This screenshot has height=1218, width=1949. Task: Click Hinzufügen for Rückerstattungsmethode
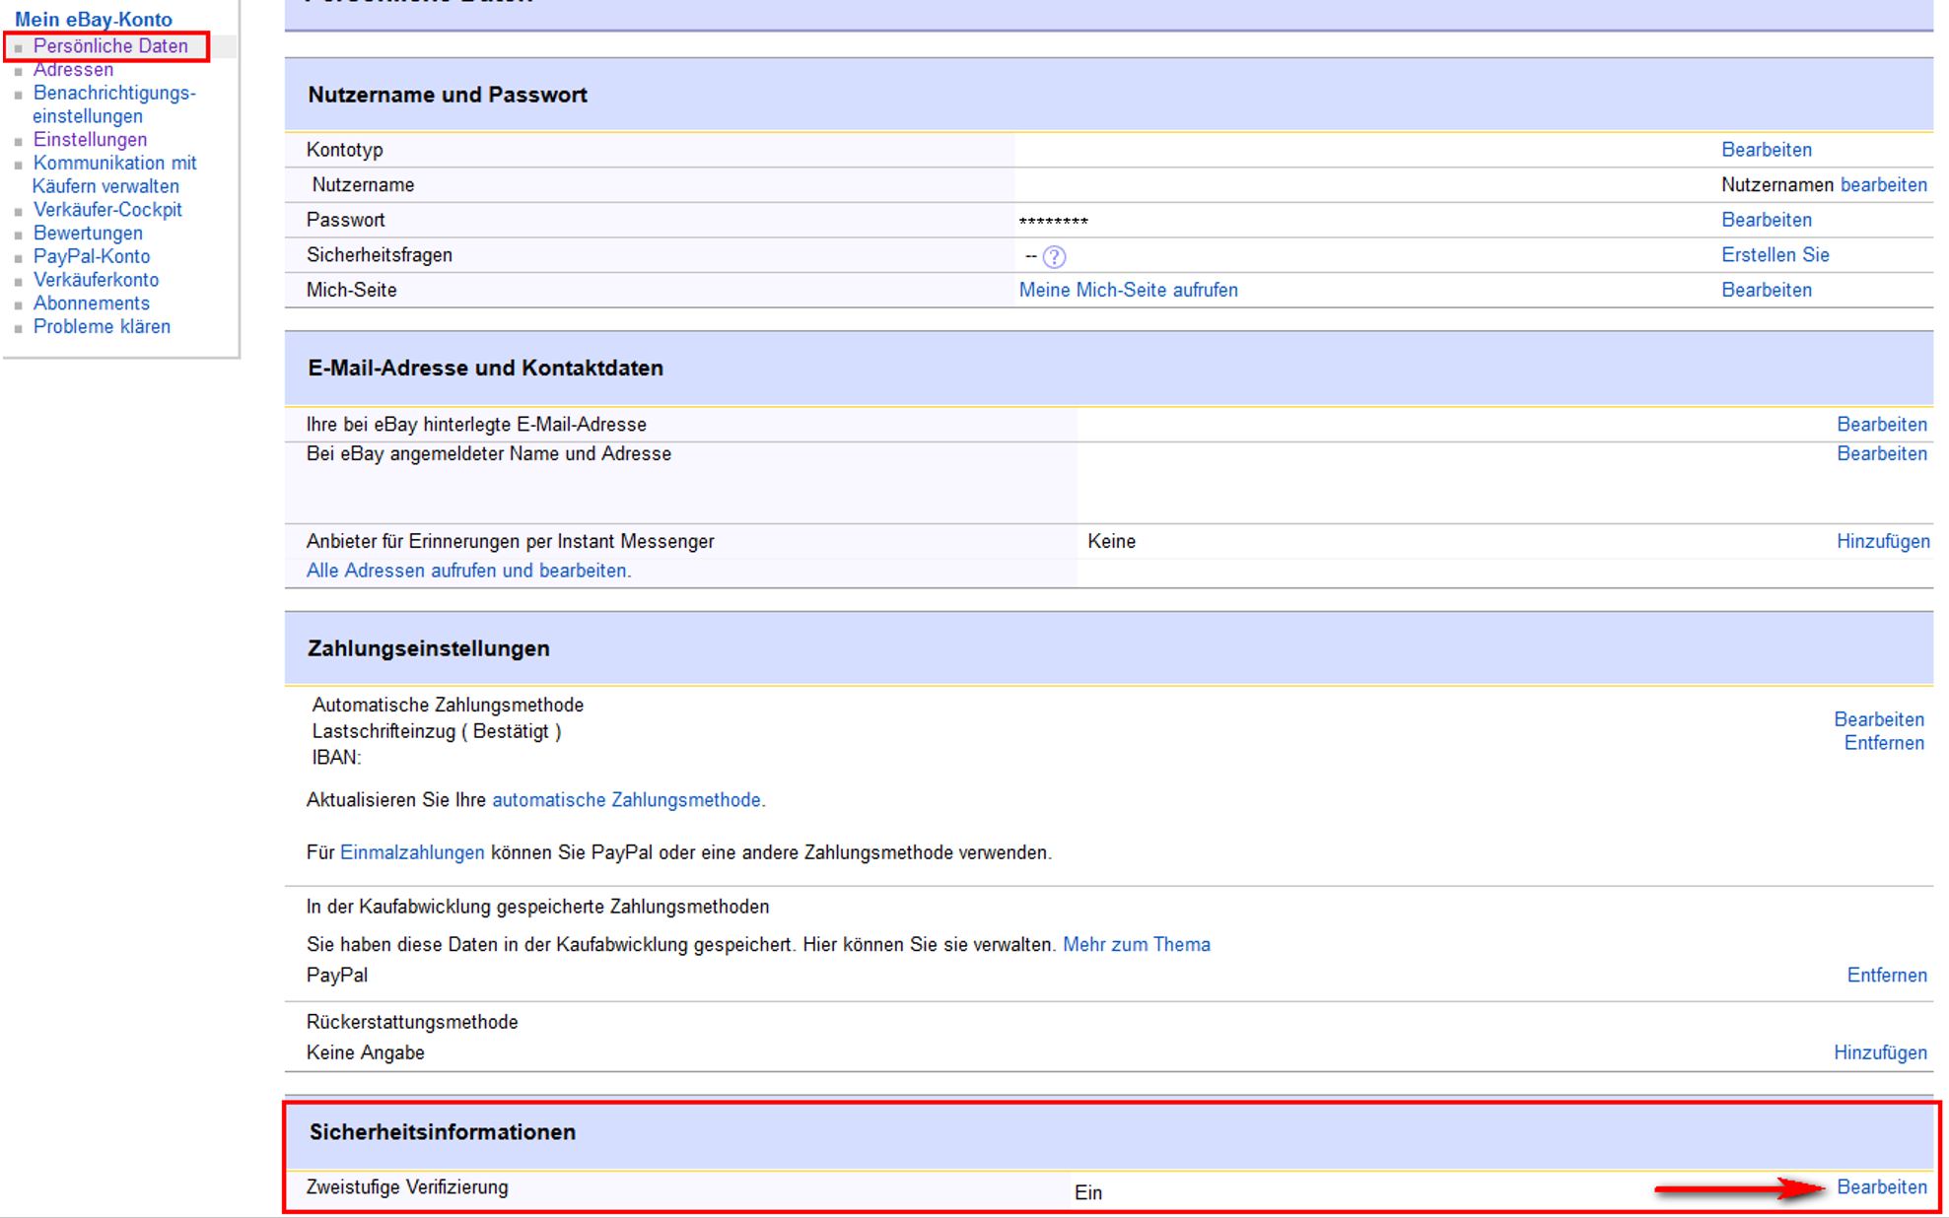click(1880, 1052)
